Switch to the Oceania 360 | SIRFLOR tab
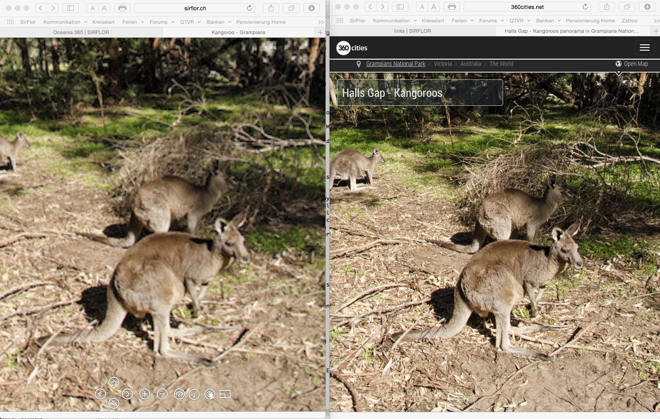The image size is (660, 419). coord(81,32)
